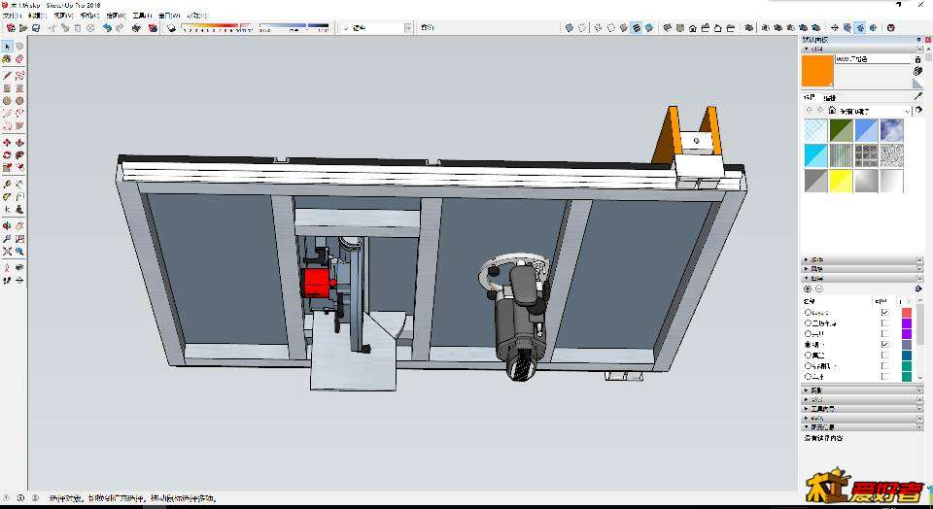Toggle shadows display icon in toolbar
Screen dimensions: 933x509
pos(171,27)
